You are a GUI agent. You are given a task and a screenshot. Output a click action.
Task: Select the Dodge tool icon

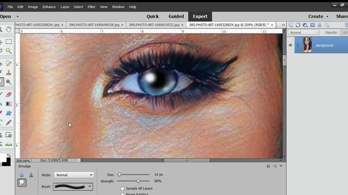(x=9, y=82)
